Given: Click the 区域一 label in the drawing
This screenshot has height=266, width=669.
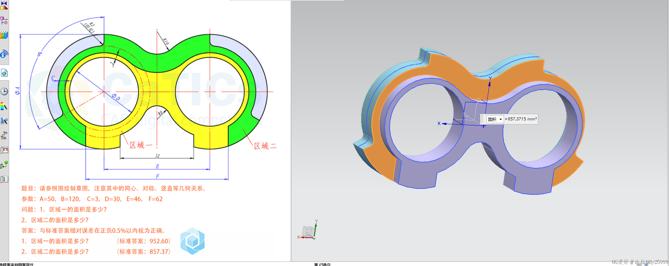Looking at the screenshot, I should (141, 145).
